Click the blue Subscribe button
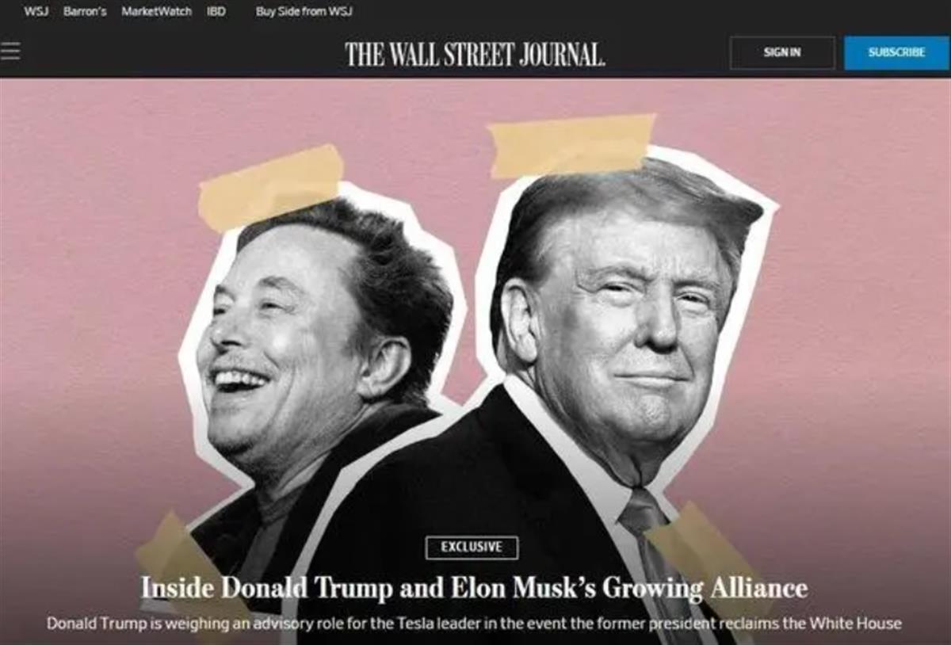The width and height of the screenshot is (951, 645). pos(896,52)
